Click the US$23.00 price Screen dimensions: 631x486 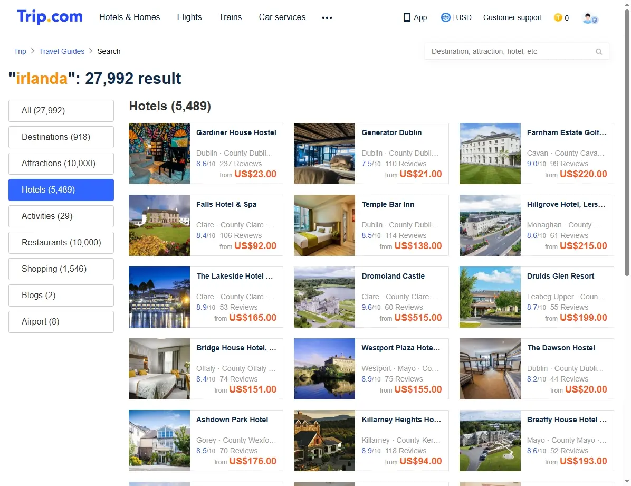[x=255, y=174]
